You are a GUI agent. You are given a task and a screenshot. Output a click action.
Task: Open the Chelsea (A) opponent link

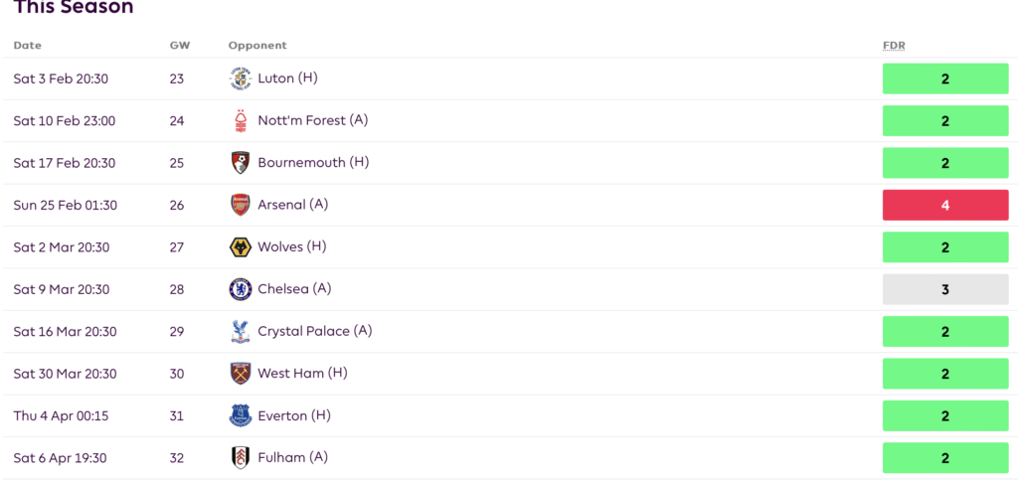pyautogui.click(x=294, y=289)
